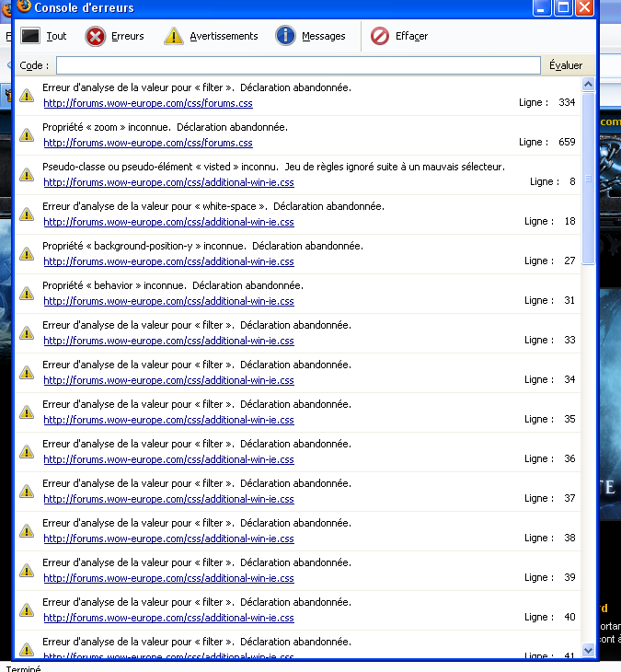Open additional-win-ie.css link for line 33
Image resolution: width=621 pixels, height=672 pixels.
tap(168, 341)
